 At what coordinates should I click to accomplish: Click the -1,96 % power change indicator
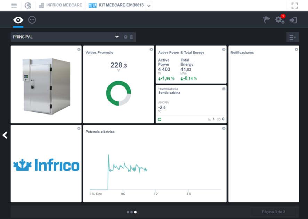click(x=166, y=78)
